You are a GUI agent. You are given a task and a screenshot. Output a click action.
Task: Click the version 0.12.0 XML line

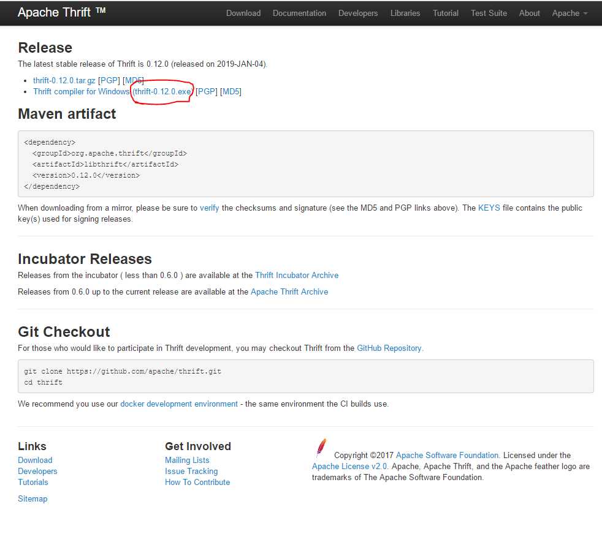click(86, 175)
